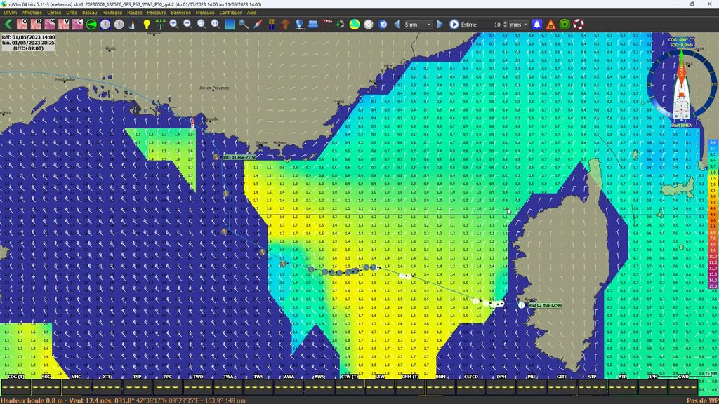
Task: Click the blue hourglass now icon
Action: tap(383, 25)
